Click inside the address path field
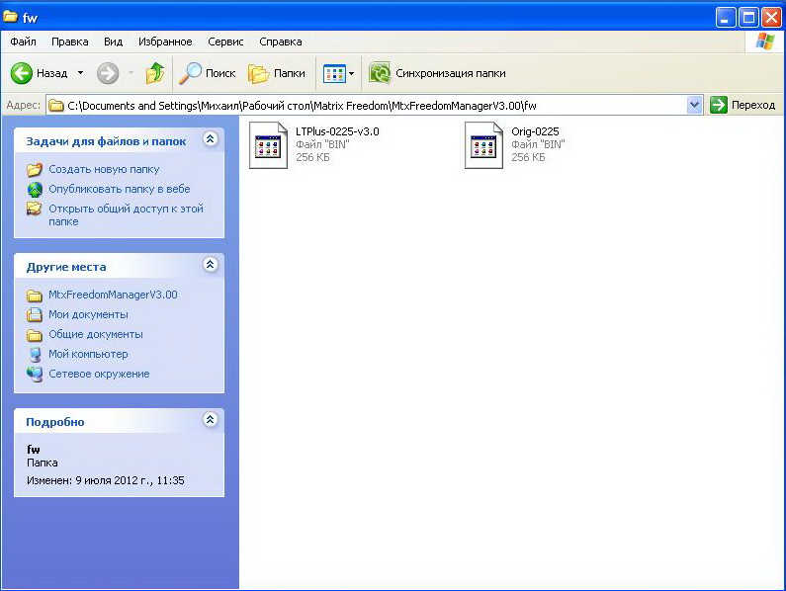Screen dimensions: 786x591 [x=376, y=105]
